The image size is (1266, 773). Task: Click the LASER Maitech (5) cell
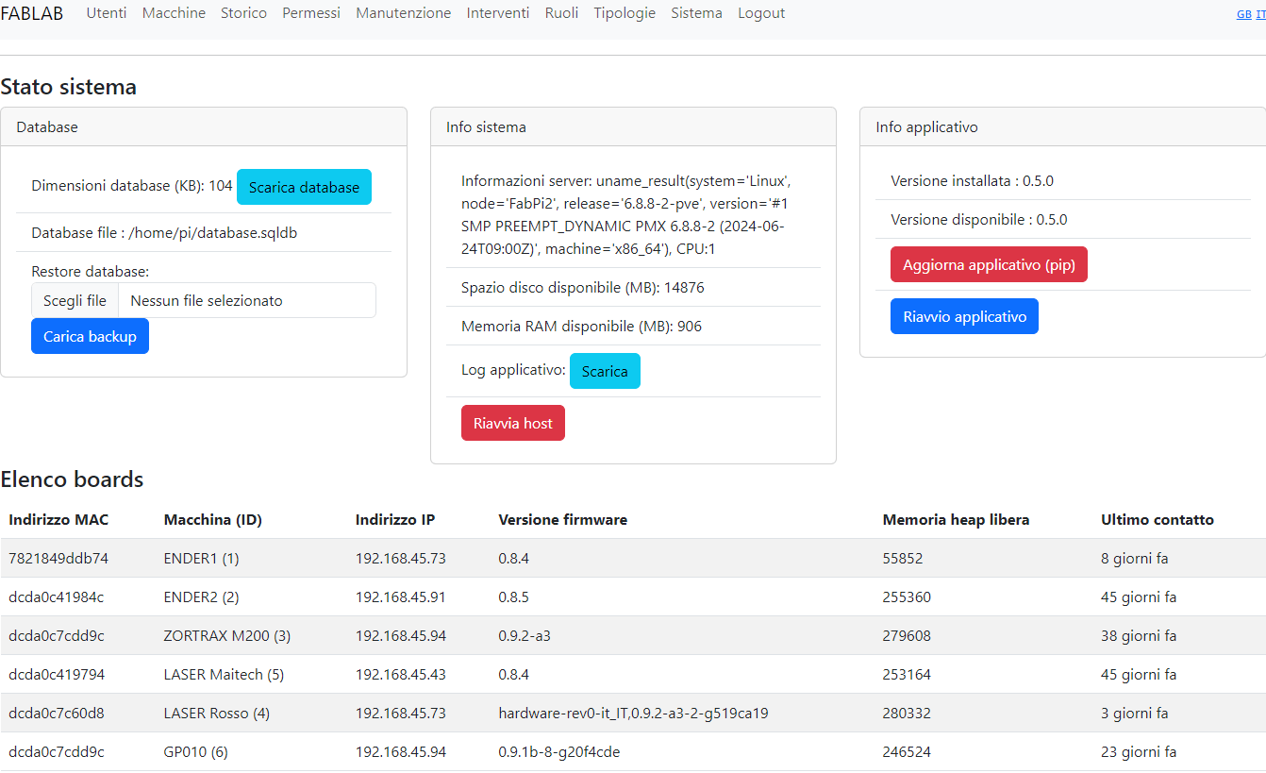(x=224, y=674)
